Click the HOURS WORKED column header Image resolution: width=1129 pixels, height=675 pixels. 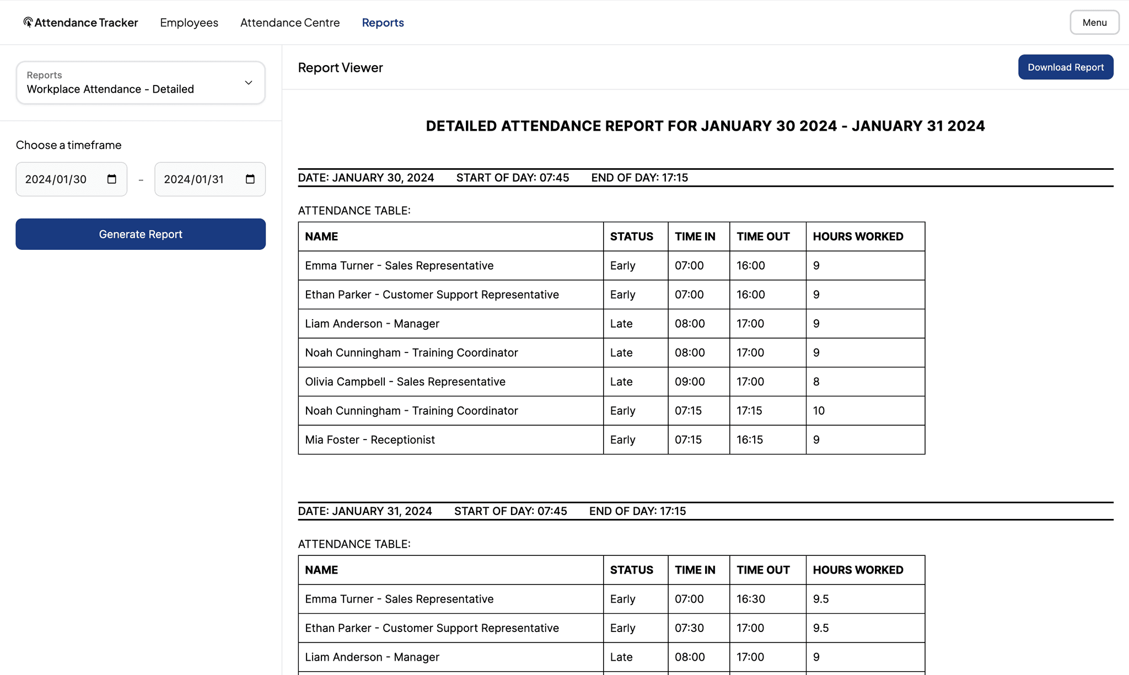coord(858,236)
